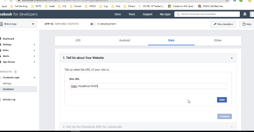Click the browser address bar
The image size is (254, 132).
[123, 1]
